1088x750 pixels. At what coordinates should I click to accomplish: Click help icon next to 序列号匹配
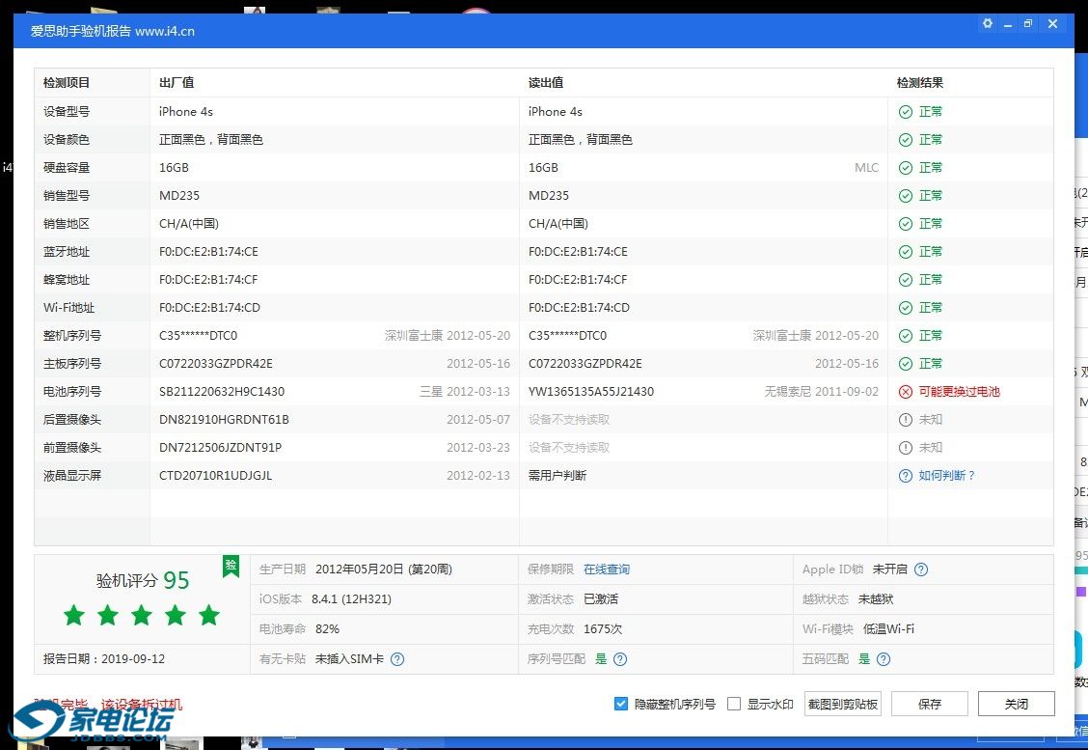(620, 659)
